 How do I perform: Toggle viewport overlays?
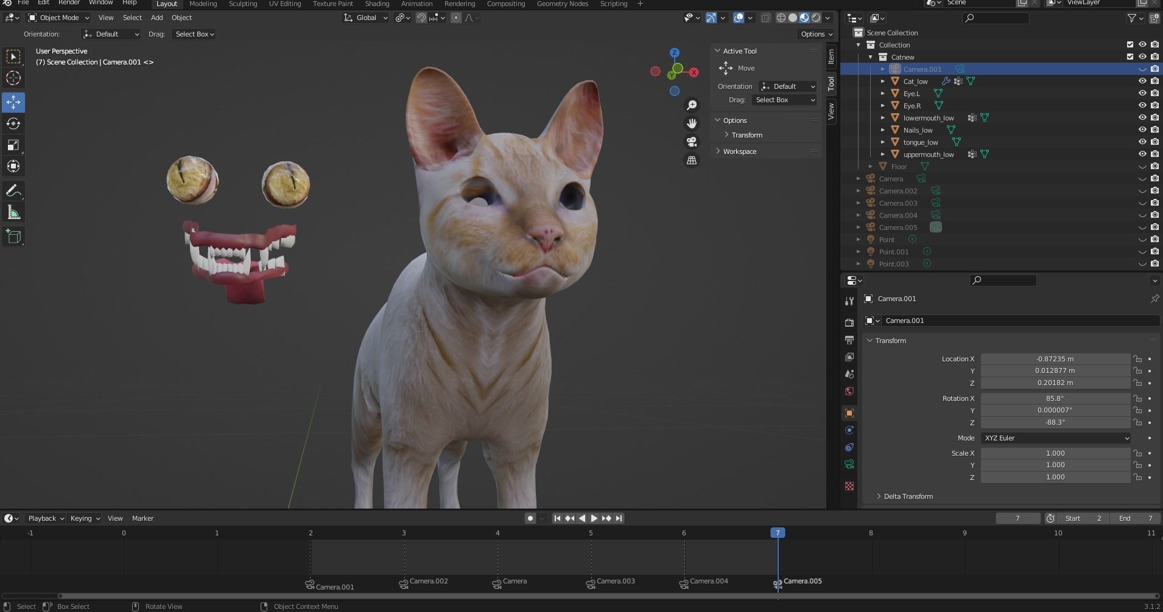pyautogui.click(x=739, y=18)
